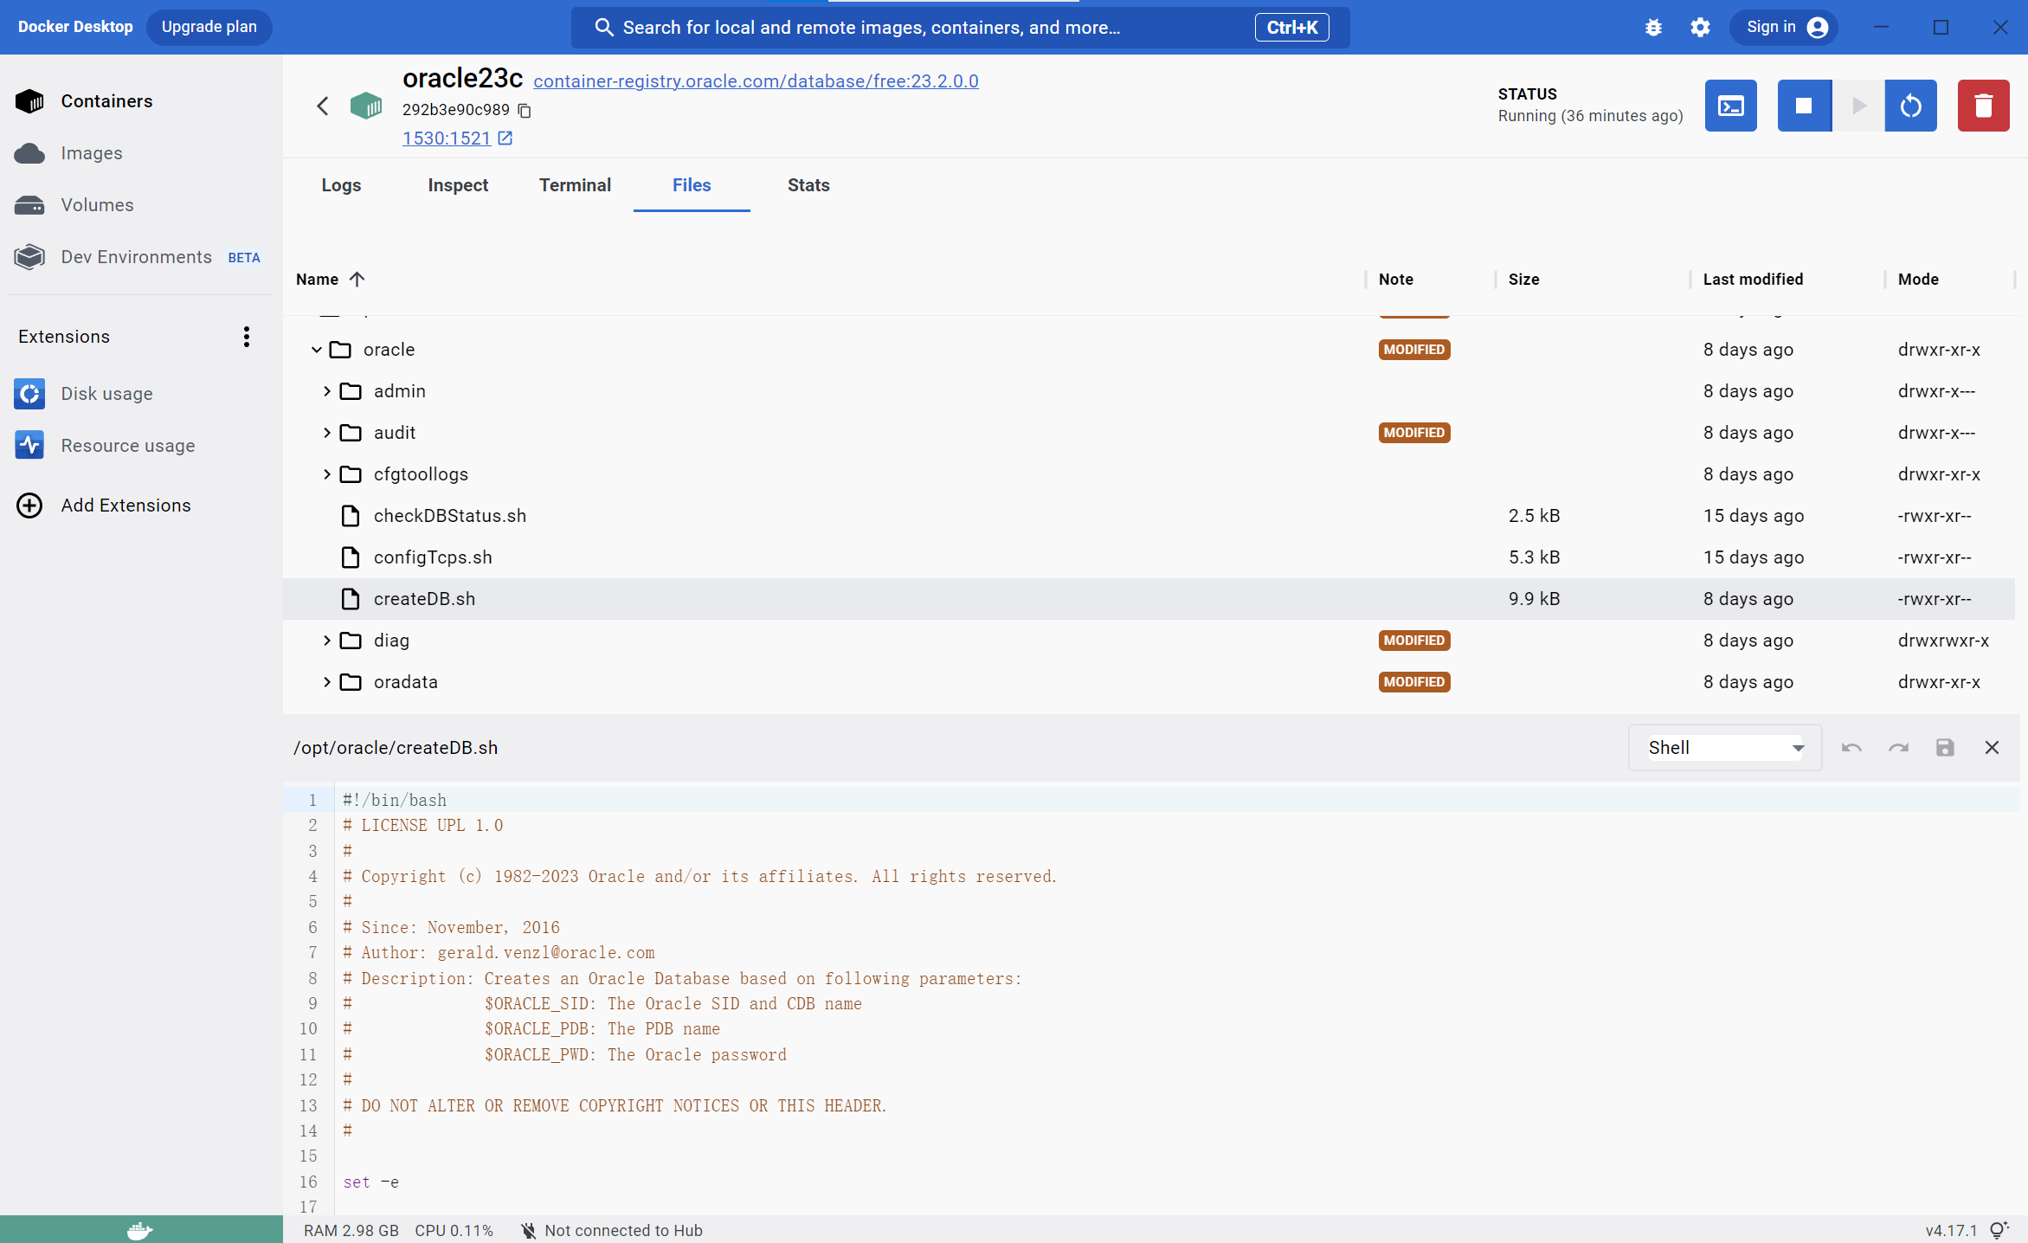The height and width of the screenshot is (1243, 2028).
Task: Collapse the oracle folder
Action: pyautogui.click(x=316, y=350)
